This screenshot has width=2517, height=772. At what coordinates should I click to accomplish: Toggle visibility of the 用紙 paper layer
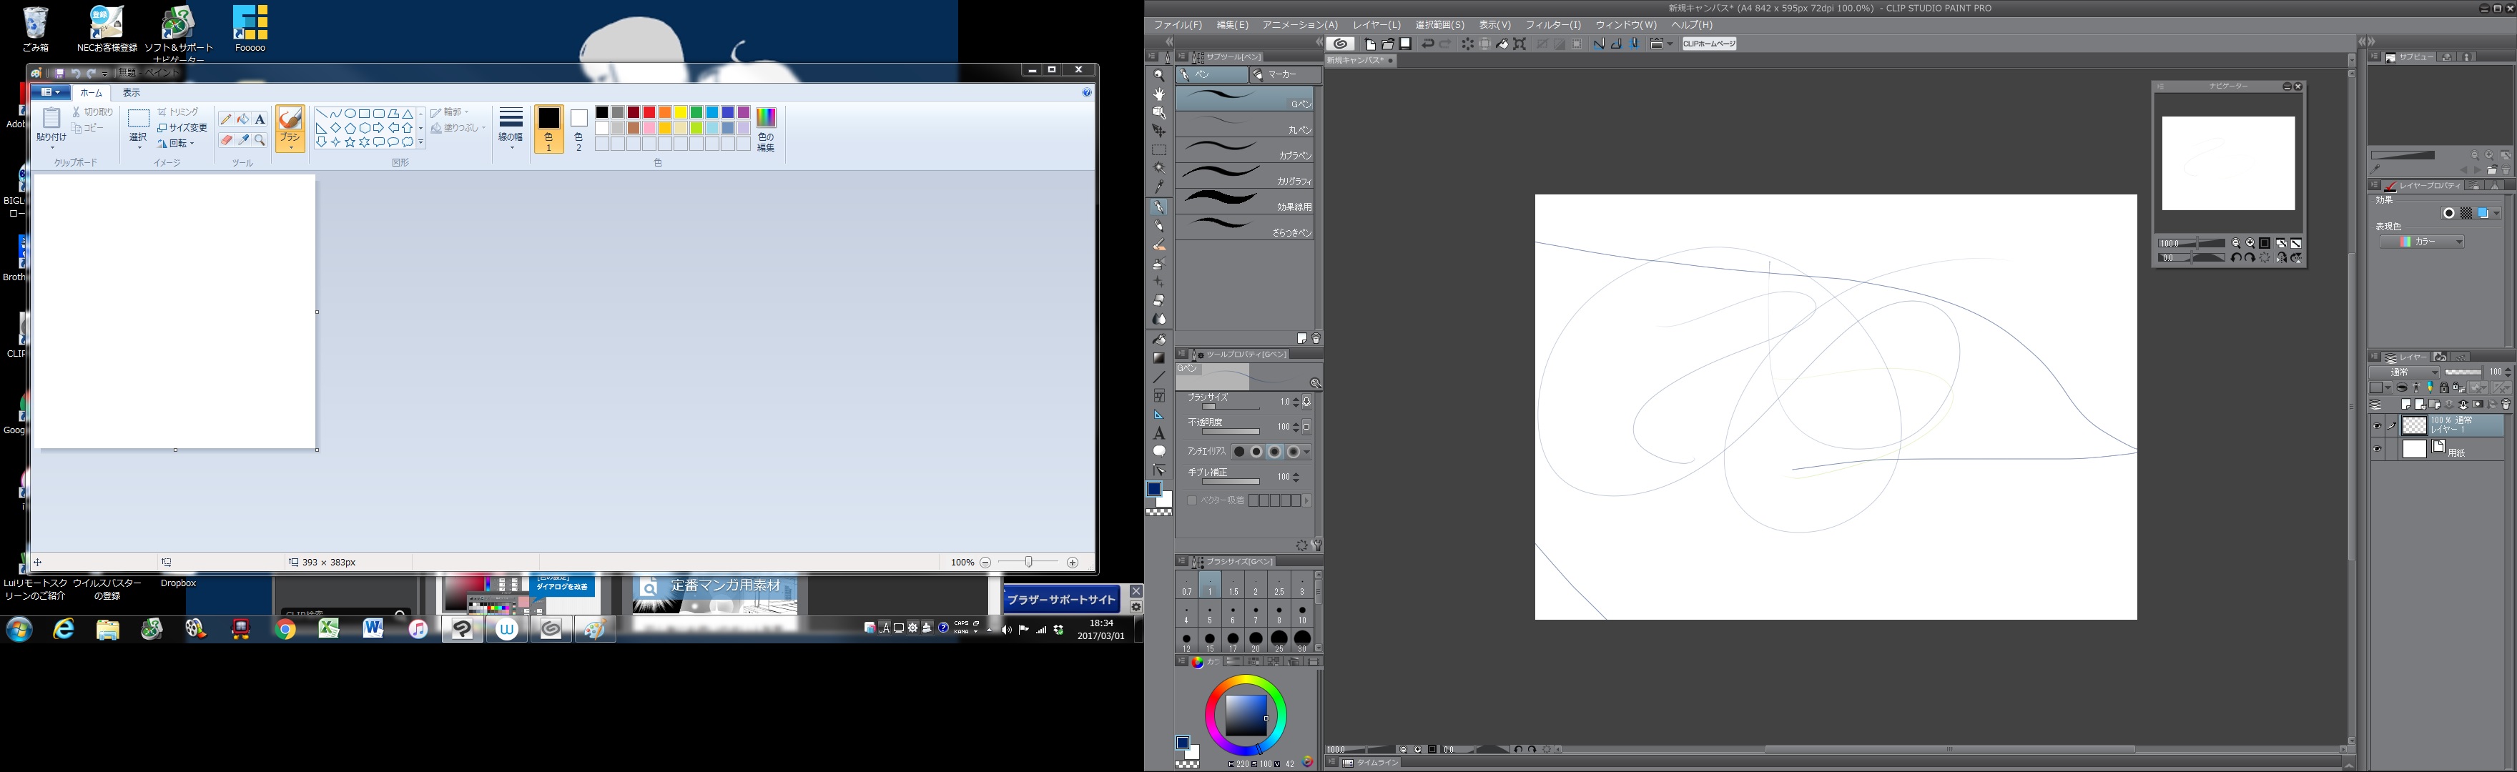click(2378, 450)
